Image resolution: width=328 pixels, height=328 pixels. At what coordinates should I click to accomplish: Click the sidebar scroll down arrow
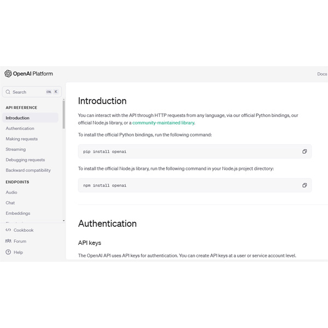tap(63, 221)
